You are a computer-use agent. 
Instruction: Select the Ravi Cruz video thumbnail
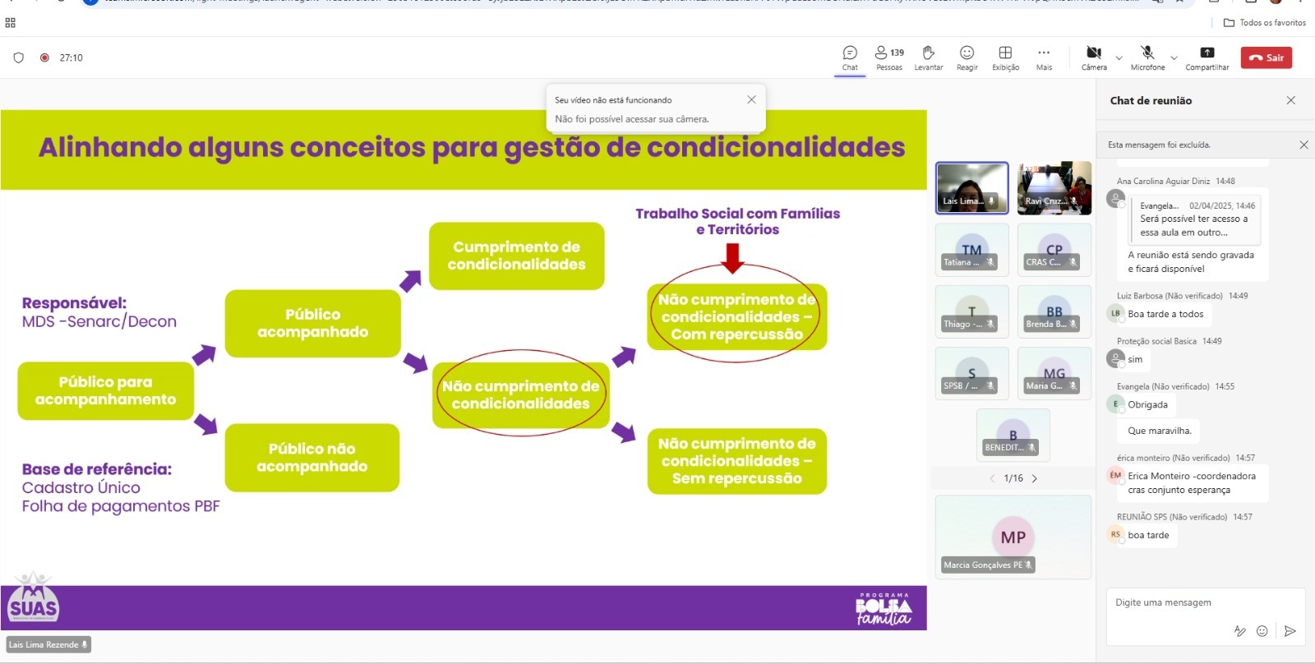1054,188
